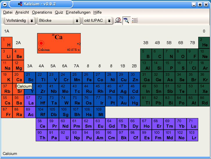Select the Hydrogen element tile
This screenshot has width=211, height=159.
click(x=7, y=43)
